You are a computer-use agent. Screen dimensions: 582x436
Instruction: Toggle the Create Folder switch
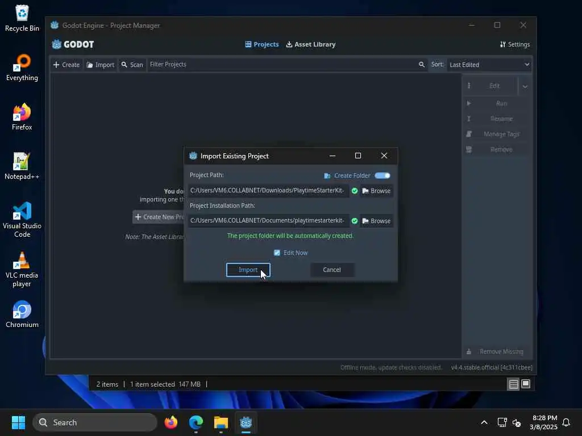tap(383, 175)
